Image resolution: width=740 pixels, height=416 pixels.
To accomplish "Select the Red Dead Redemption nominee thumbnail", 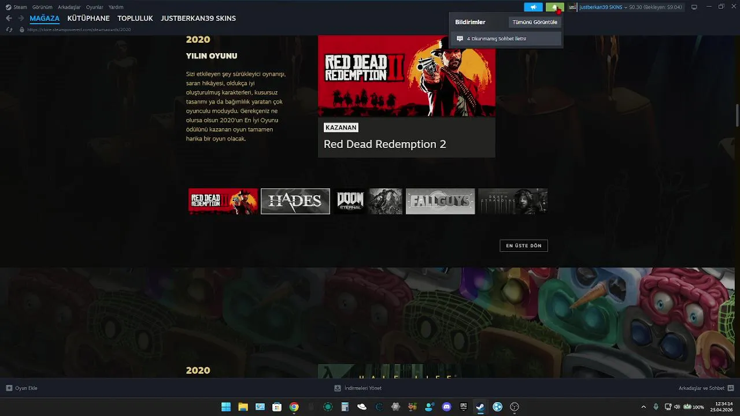I will (223, 201).
